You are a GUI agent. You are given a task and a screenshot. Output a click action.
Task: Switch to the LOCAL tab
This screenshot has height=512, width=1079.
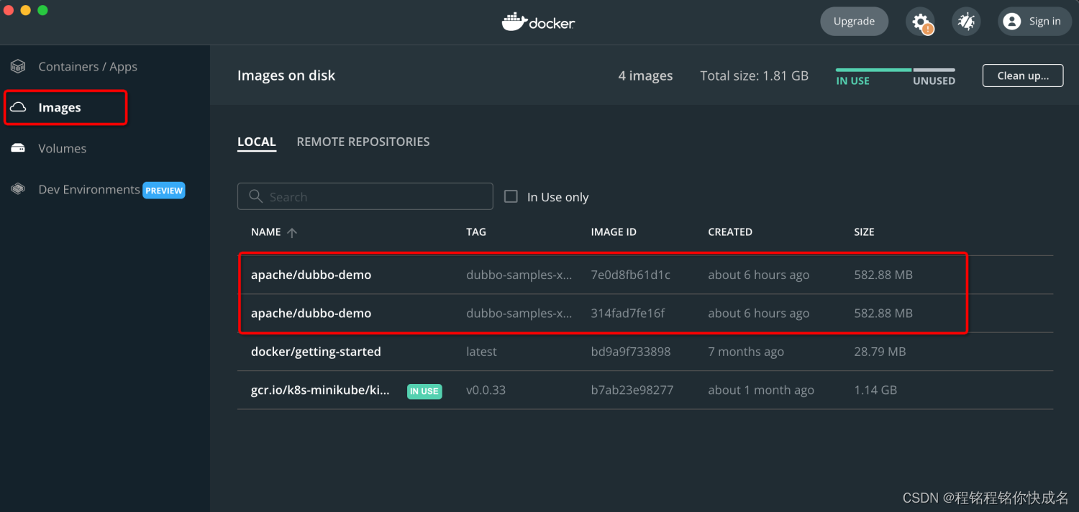257,142
